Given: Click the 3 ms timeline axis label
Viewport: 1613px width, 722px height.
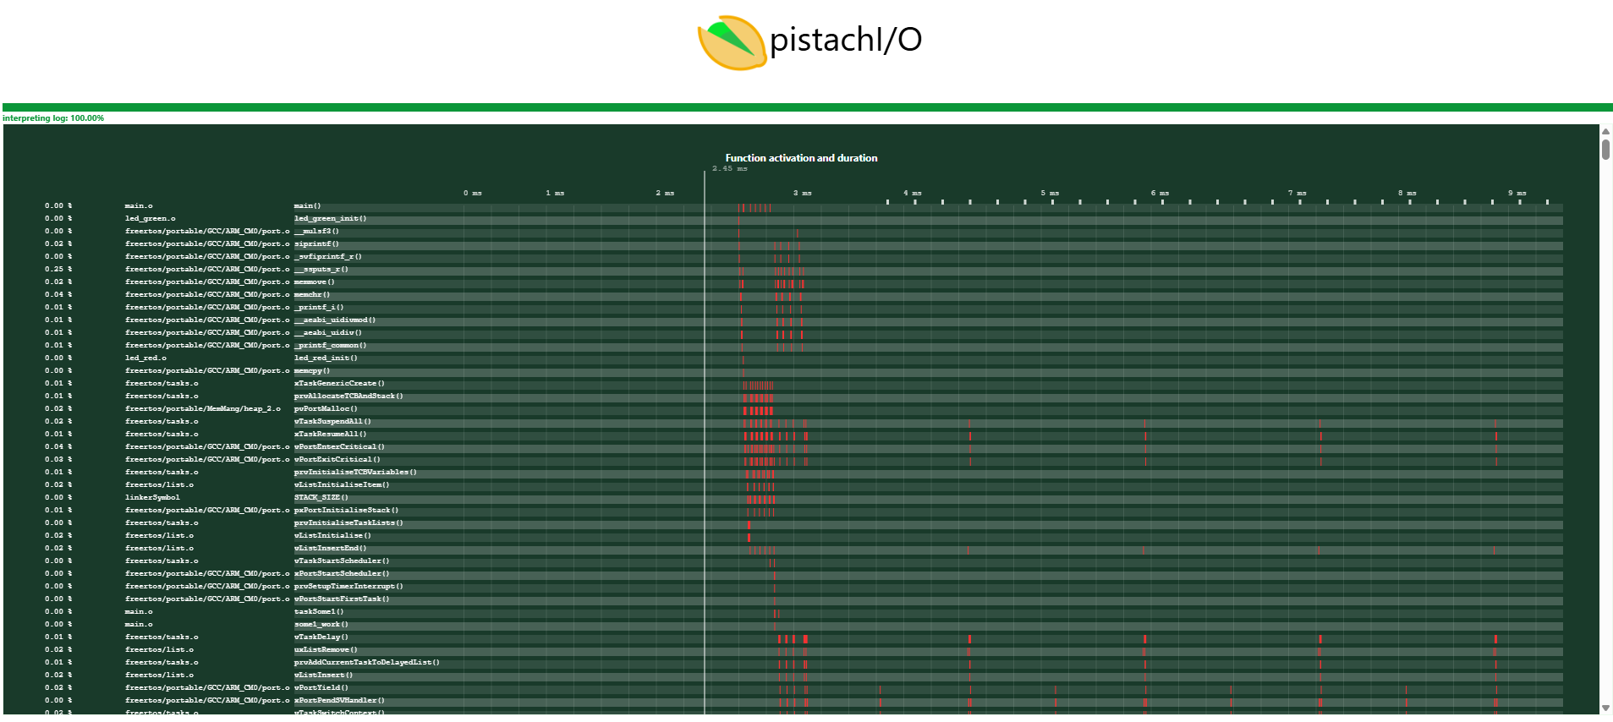Looking at the screenshot, I should pyautogui.click(x=802, y=194).
